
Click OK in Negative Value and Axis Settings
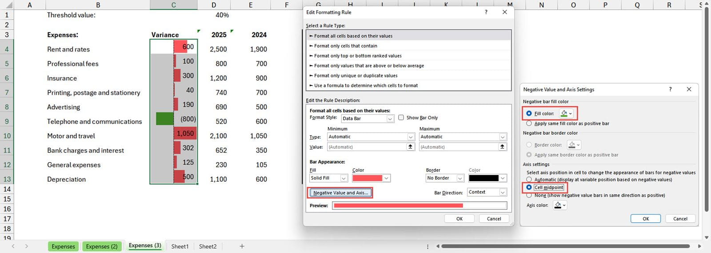coord(646,218)
